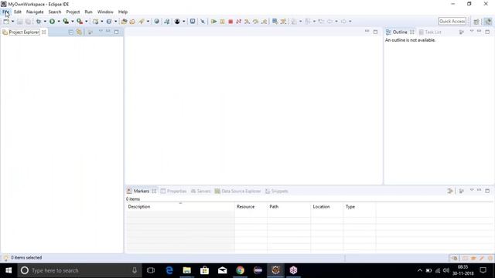495x278 pixels.
Task: Expand the Forward history dropdown arrow
Action: coord(350,22)
